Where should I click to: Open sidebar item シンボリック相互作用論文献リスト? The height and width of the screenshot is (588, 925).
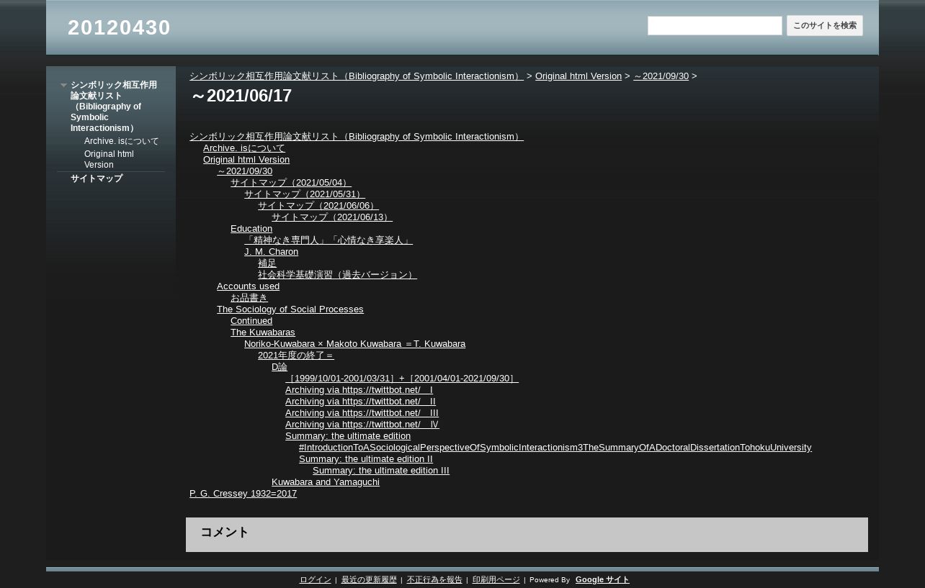[114, 107]
